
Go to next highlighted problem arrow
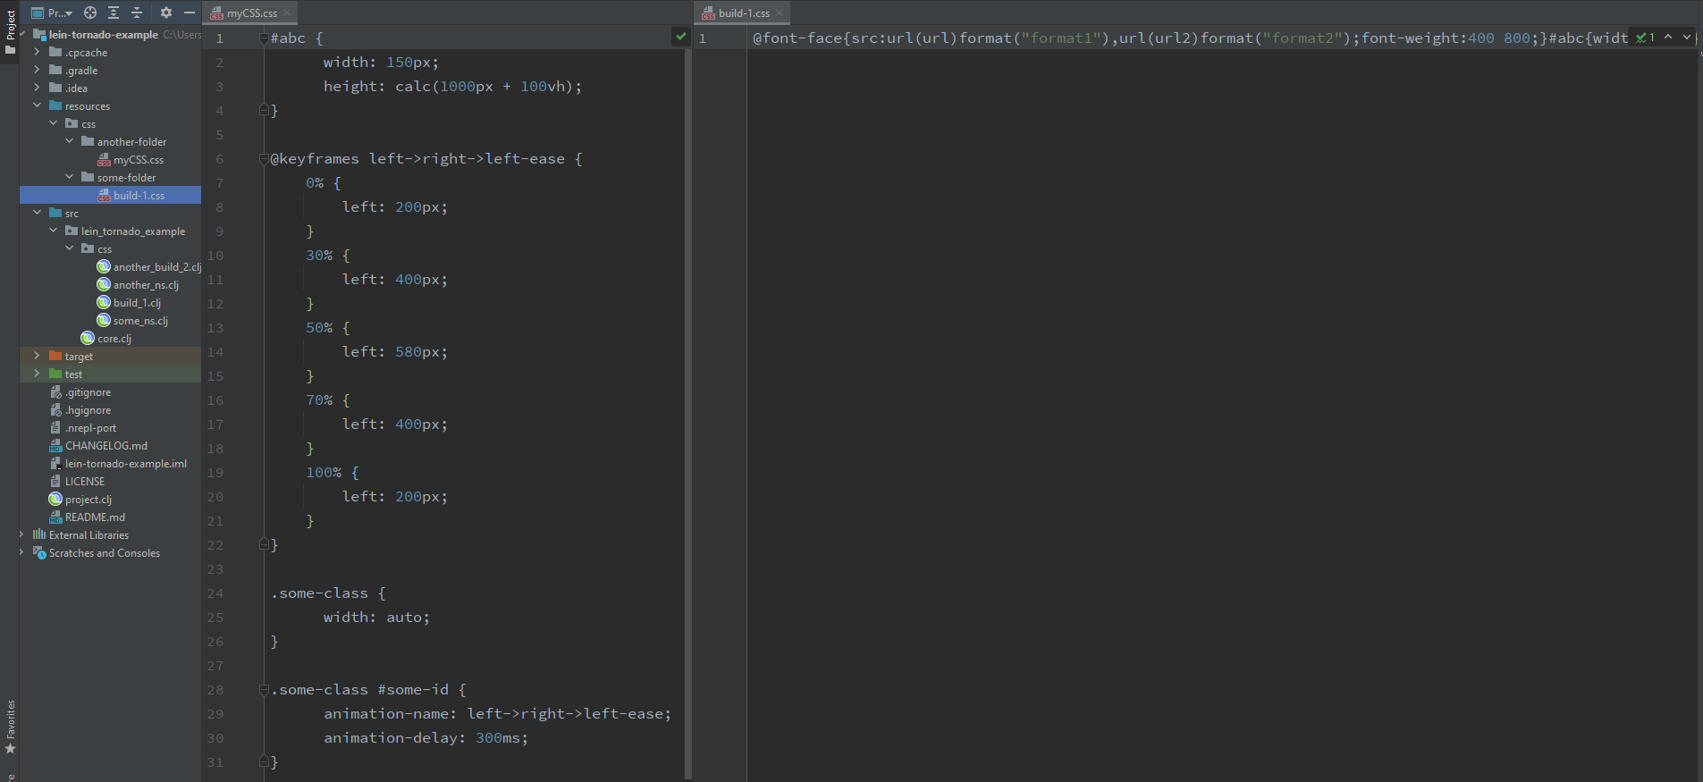pos(1687,37)
